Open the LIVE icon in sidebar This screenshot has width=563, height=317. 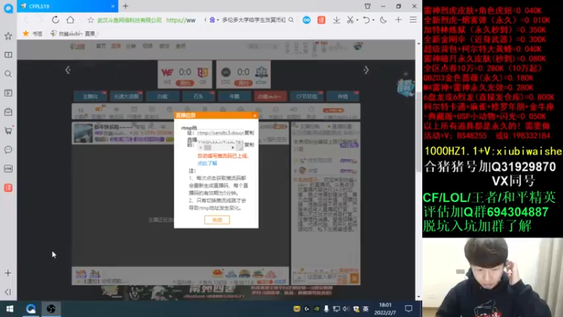[x=8, y=168]
